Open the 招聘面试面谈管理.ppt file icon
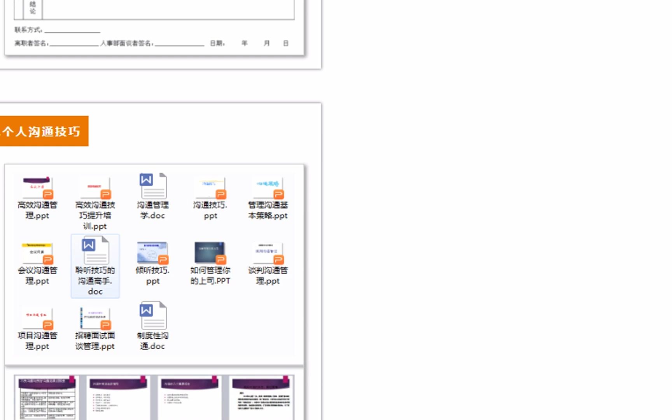This screenshot has width=672, height=420. tap(95, 318)
